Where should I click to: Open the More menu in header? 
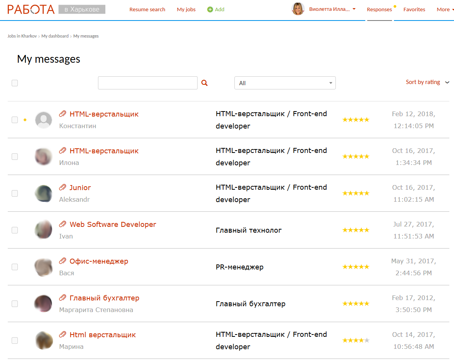tap(445, 10)
